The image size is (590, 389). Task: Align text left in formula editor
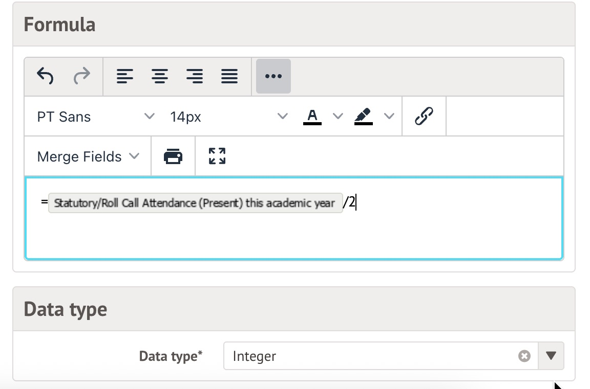125,77
